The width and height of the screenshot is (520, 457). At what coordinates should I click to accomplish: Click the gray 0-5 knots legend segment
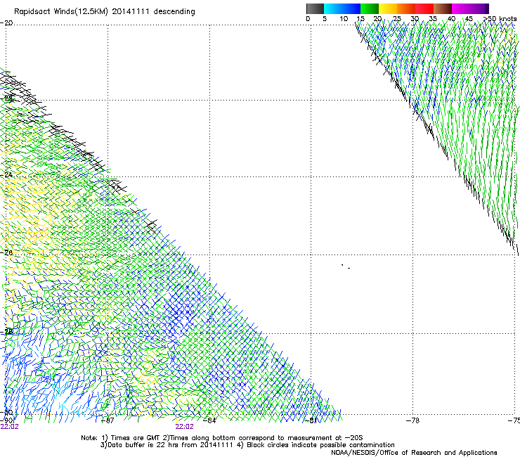[x=315, y=8]
